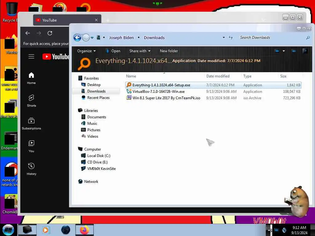Open YouTube History sidebar item
The image size is (315, 236).
[31, 169]
